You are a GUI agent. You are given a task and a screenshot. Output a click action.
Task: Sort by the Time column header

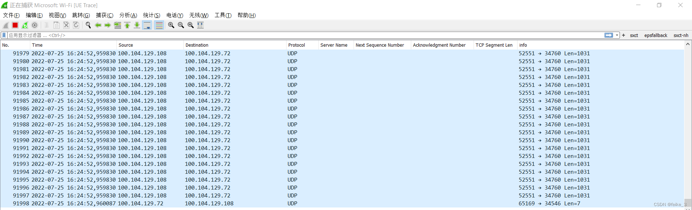tap(74, 45)
